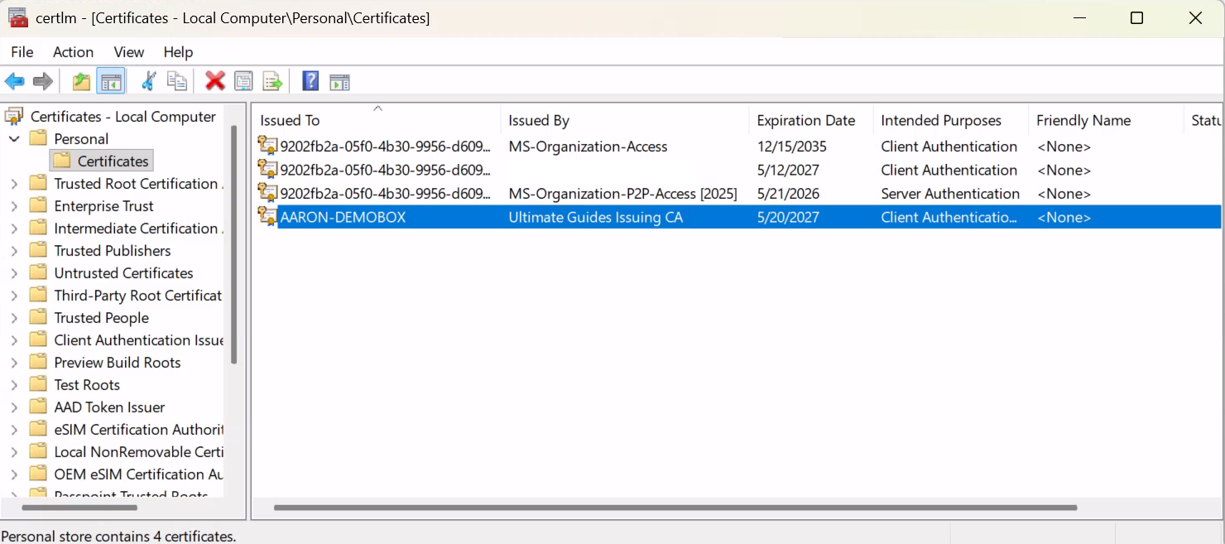Open the Action menu

tap(73, 51)
